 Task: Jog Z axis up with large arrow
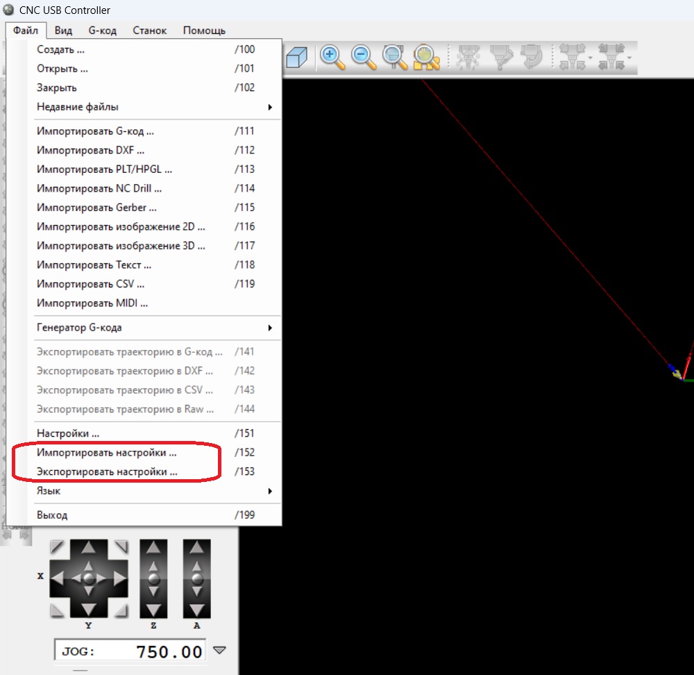coord(153,548)
